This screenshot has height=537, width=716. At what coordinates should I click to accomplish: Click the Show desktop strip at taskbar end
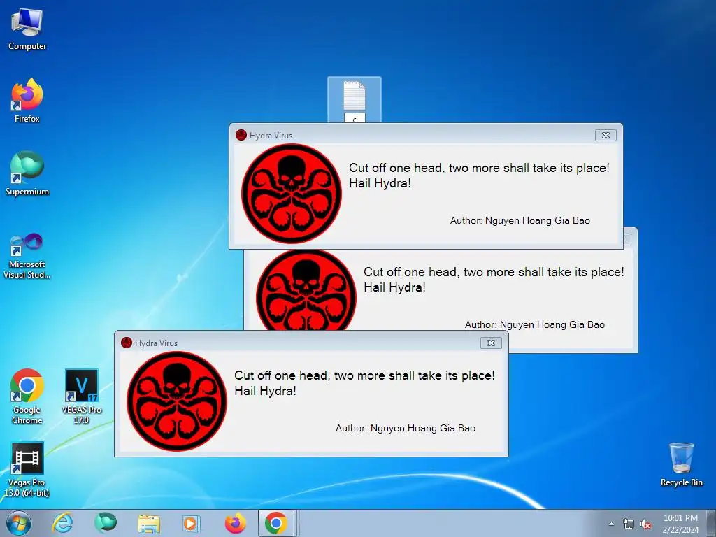click(711, 524)
